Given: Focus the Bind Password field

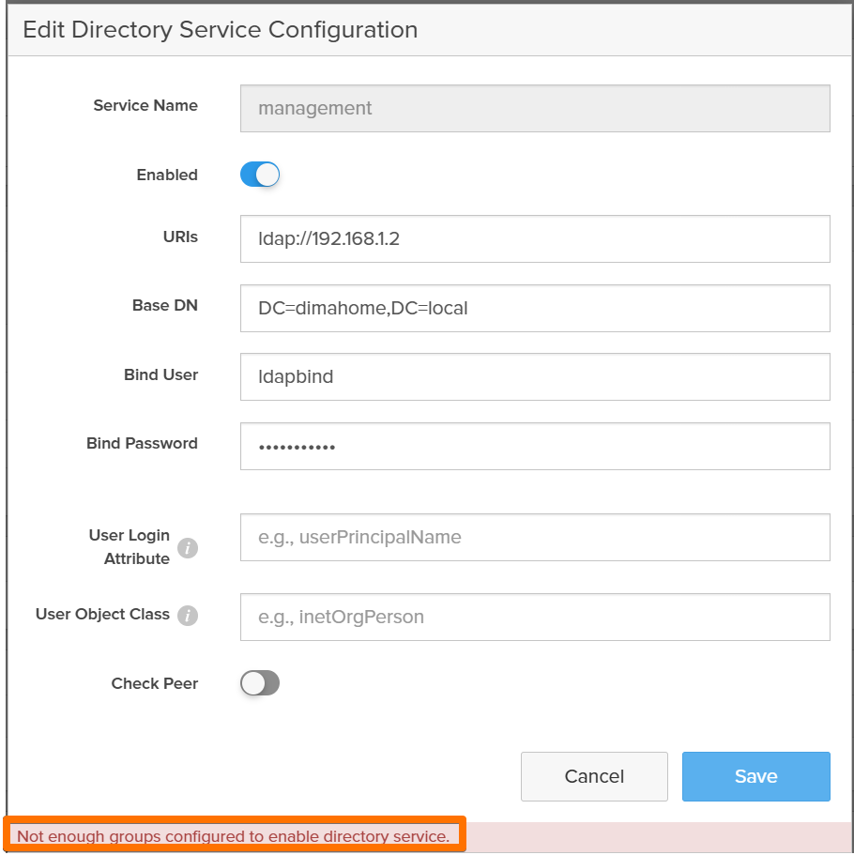Looking at the screenshot, I should pos(535,446).
